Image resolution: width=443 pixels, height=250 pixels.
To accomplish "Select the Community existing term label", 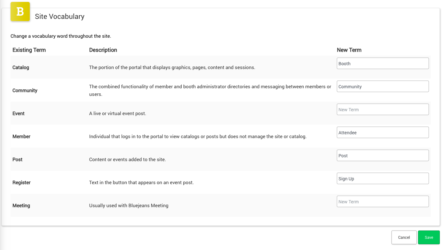I will tap(25, 90).
